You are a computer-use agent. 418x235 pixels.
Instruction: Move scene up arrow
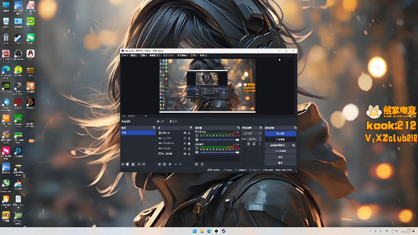click(139, 164)
